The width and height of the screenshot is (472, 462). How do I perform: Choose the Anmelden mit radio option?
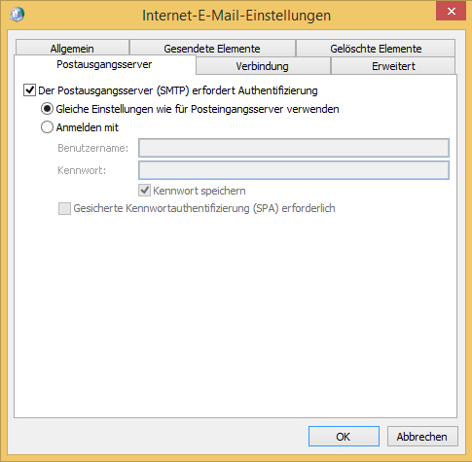tap(47, 127)
